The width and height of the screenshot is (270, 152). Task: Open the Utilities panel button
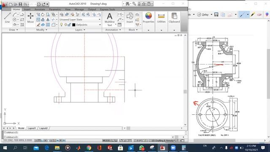pyautogui.click(x=161, y=18)
